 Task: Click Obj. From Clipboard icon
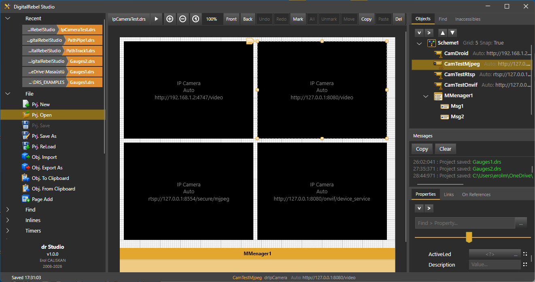tap(26, 189)
